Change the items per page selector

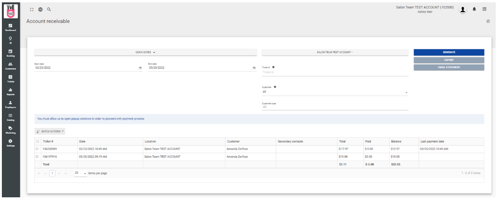tap(81, 173)
